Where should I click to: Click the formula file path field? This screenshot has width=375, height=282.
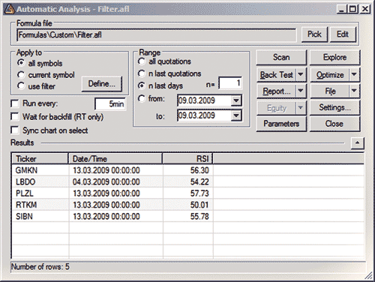point(156,34)
